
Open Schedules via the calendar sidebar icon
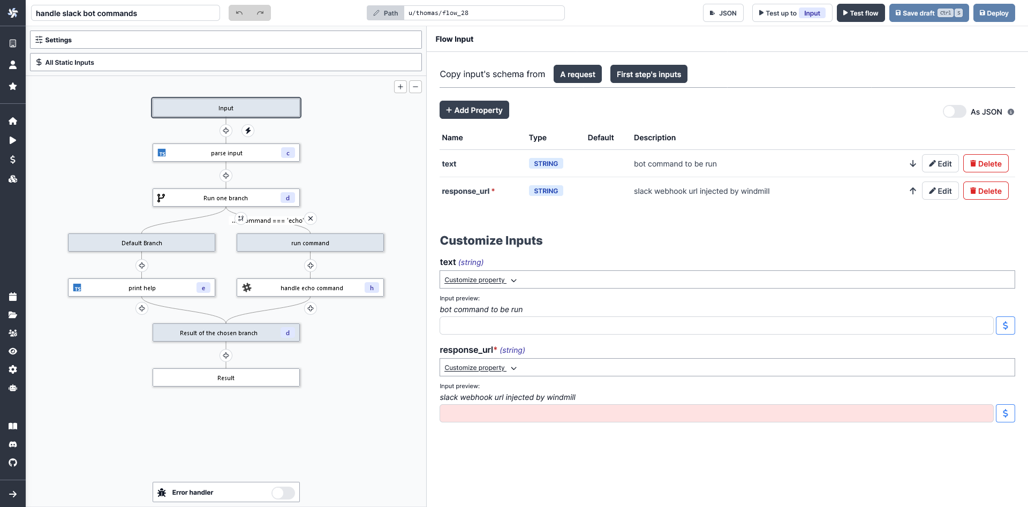[13, 296]
